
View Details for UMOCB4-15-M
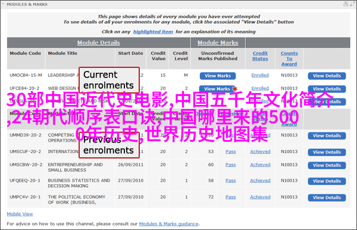(x=327, y=76)
